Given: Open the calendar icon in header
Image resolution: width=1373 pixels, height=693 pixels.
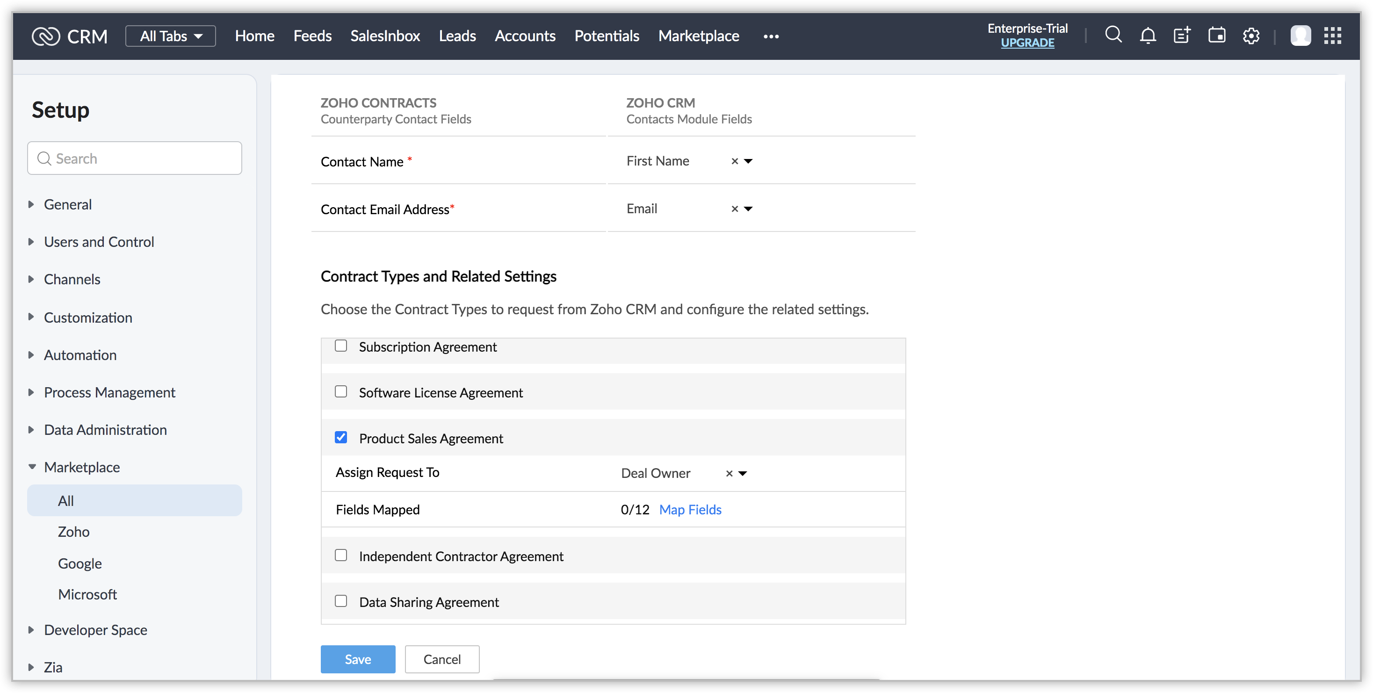Looking at the screenshot, I should pyautogui.click(x=1216, y=36).
